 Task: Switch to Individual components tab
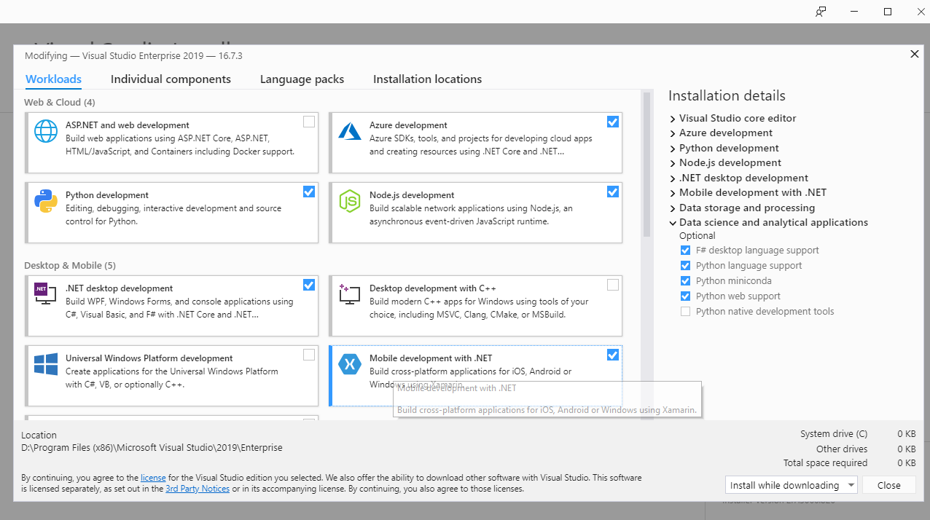click(171, 79)
